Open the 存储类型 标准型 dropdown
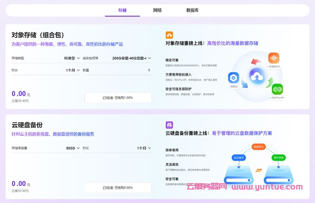 point(72,58)
